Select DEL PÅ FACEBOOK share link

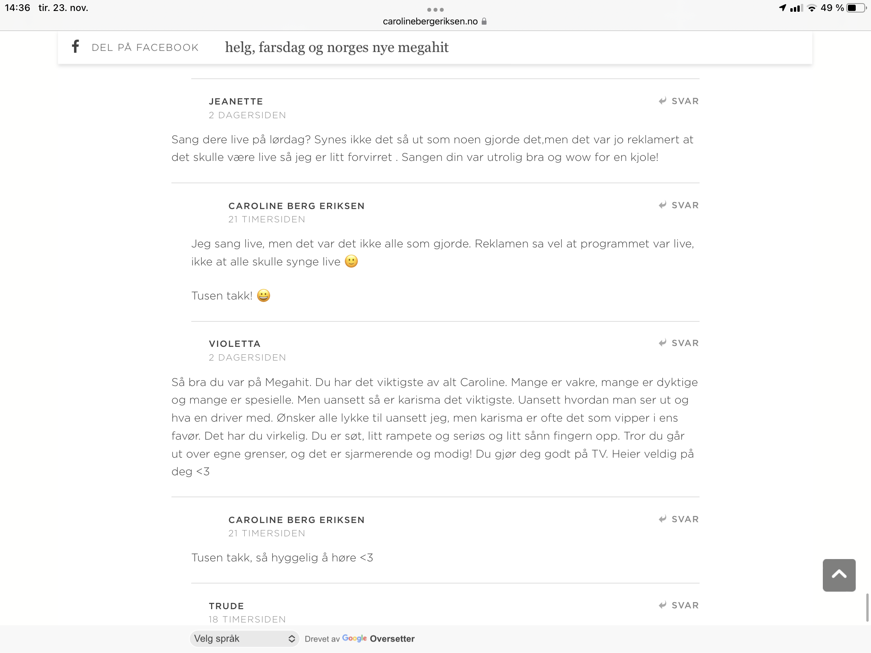click(x=145, y=48)
